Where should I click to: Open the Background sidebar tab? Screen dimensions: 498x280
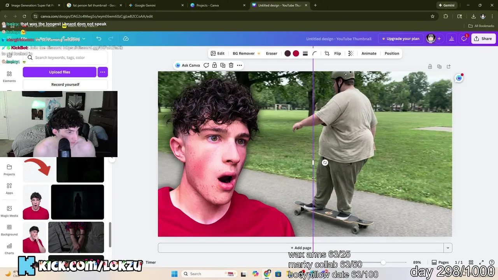9,230
